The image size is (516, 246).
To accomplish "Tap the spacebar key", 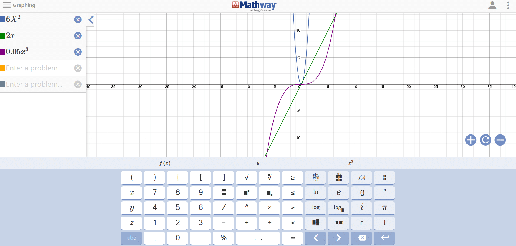I will click(x=258, y=238).
